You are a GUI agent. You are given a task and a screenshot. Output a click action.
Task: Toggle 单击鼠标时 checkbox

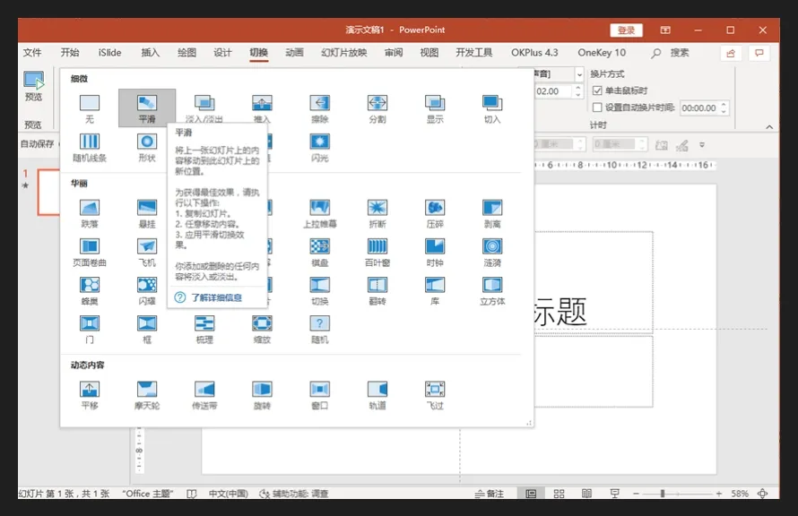pyautogui.click(x=597, y=90)
